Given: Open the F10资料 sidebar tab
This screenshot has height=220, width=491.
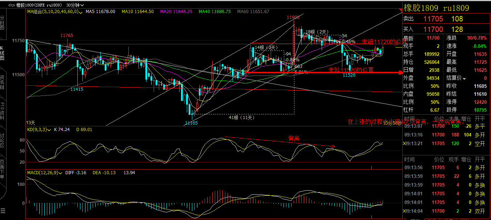Looking at the screenshot, I should (2, 111).
